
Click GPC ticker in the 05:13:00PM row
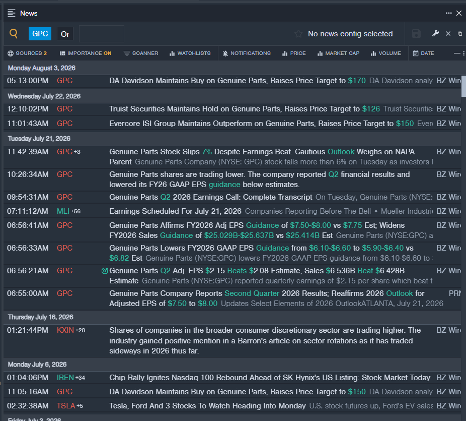click(x=64, y=81)
